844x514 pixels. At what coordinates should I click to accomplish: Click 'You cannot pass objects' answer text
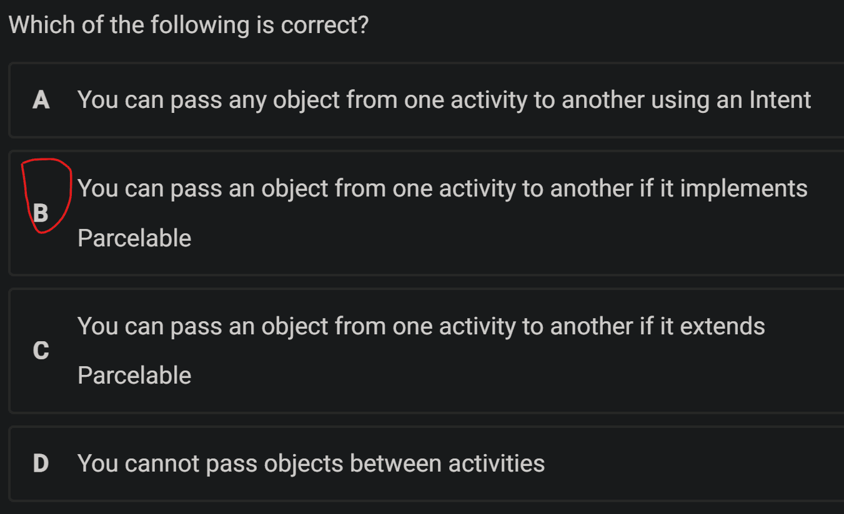[x=311, y=463]
